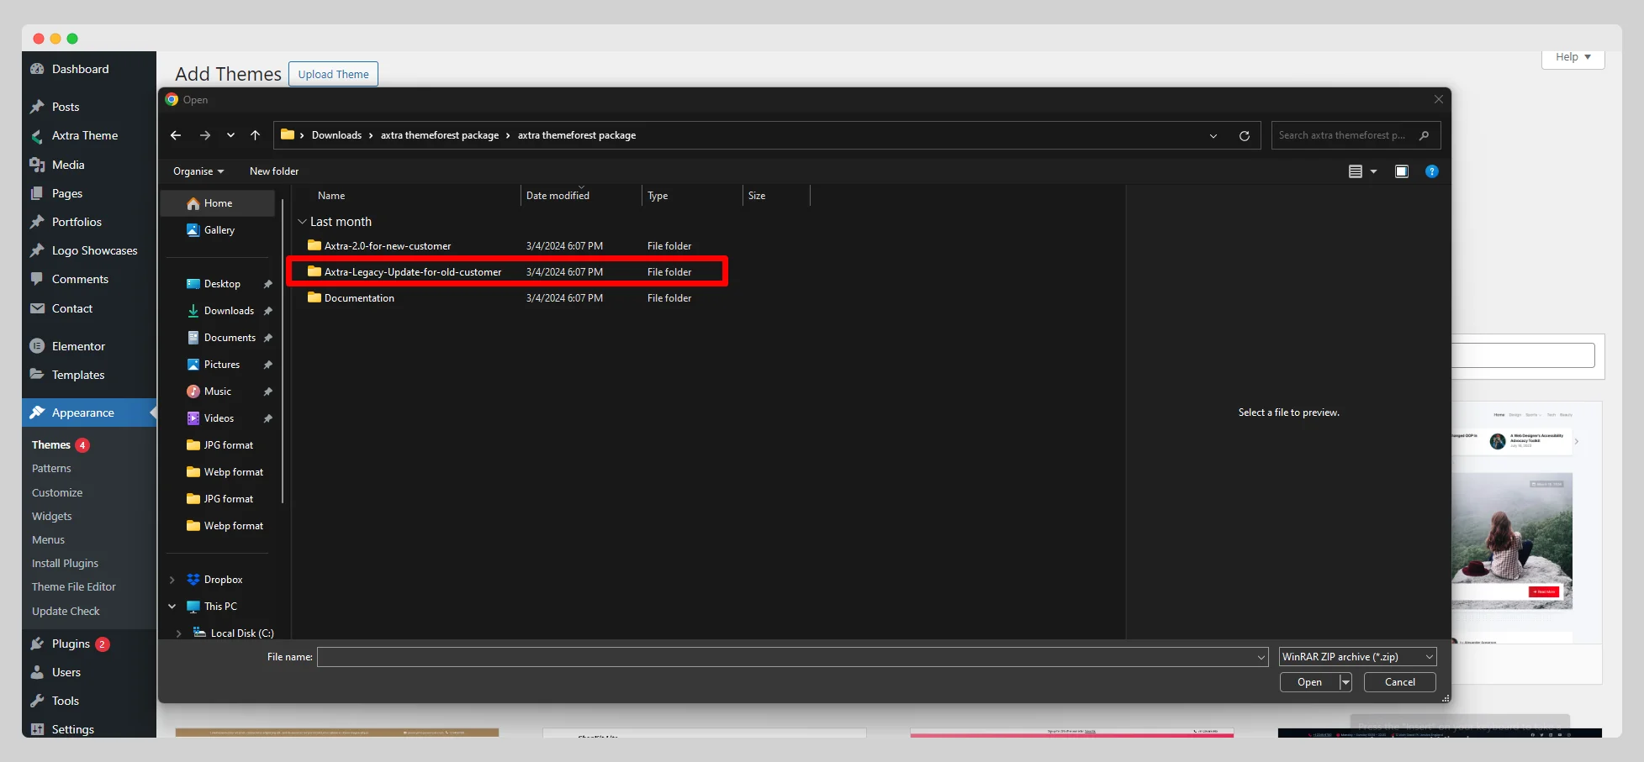Expand the Open button split arrow
The image size is (1644, 762).
(1345, 682)
